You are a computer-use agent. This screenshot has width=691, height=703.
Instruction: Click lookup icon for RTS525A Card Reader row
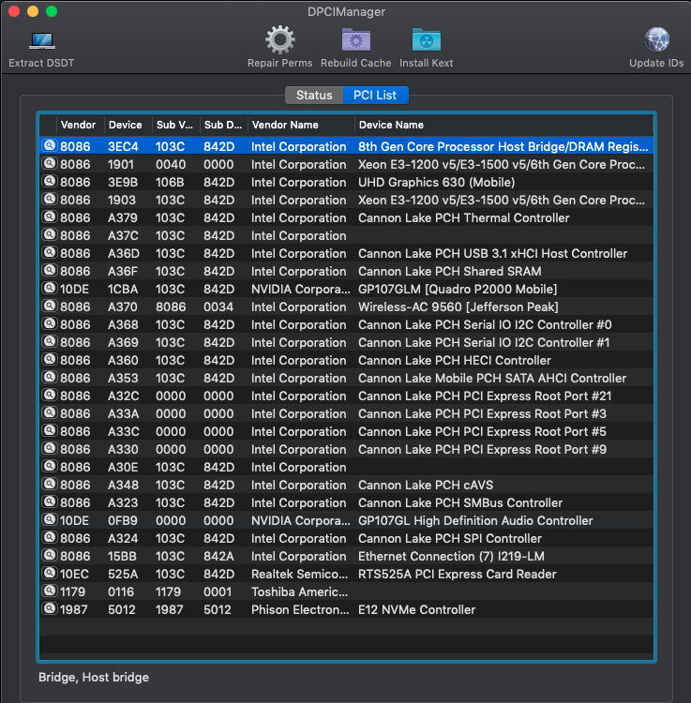50,573
